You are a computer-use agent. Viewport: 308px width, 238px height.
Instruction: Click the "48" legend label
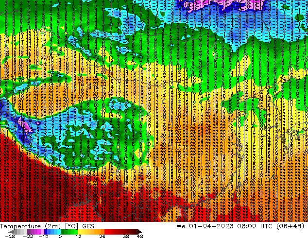pos(140,236)
